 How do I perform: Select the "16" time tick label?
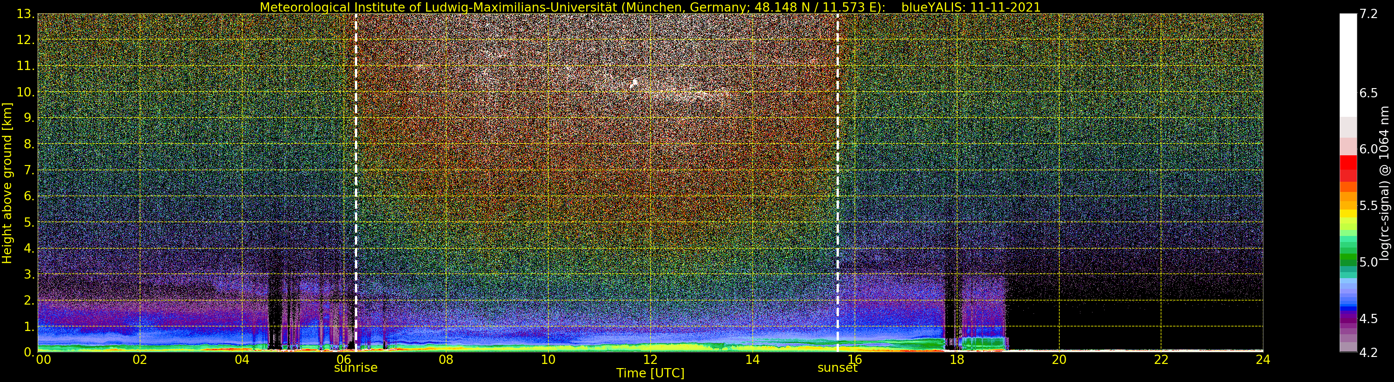point(855,360)
